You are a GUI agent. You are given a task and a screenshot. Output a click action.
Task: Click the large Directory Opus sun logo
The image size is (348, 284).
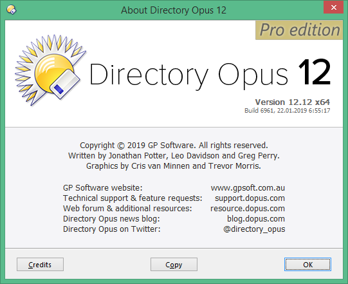tap(50, 70)
